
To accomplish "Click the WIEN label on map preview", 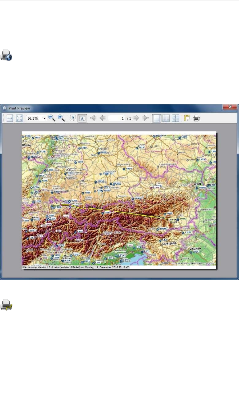I will 197,184.
